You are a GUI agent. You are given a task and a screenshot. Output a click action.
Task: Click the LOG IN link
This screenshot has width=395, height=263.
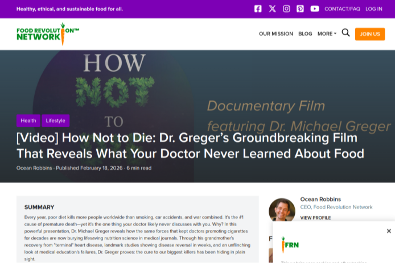[x=374, y=9]
